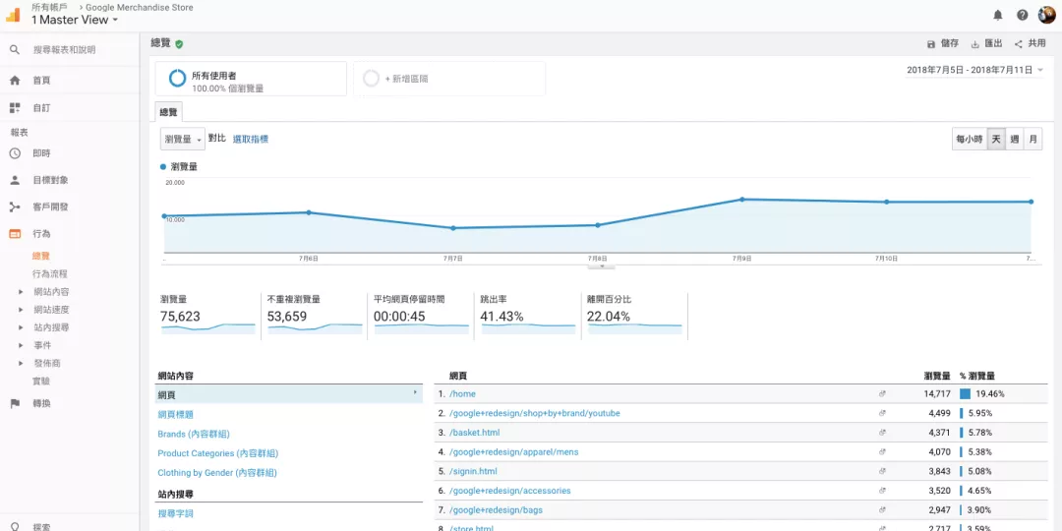The image size is (1062, 531).
Task: Open the help question mark icon
Action: pyautogui.click(x=1022, y=15)
